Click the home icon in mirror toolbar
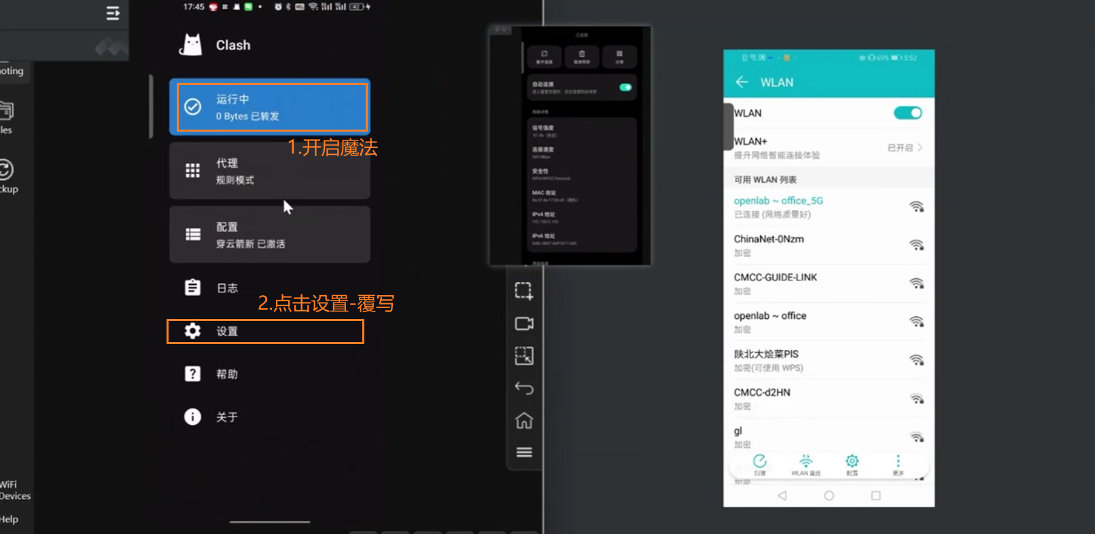 [524, 421]
